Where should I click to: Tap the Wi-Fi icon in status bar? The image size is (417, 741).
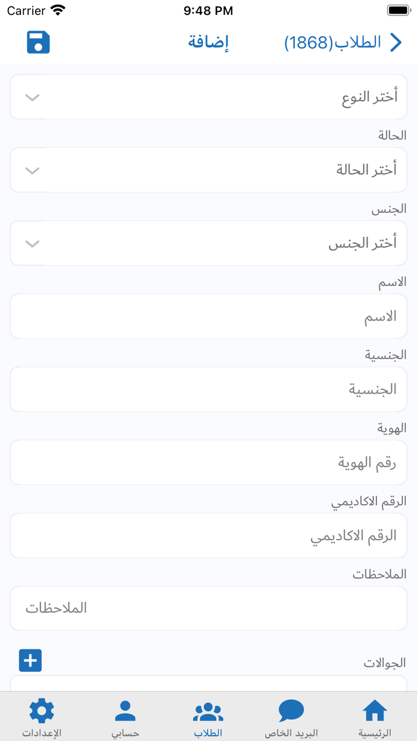(57, 10)
